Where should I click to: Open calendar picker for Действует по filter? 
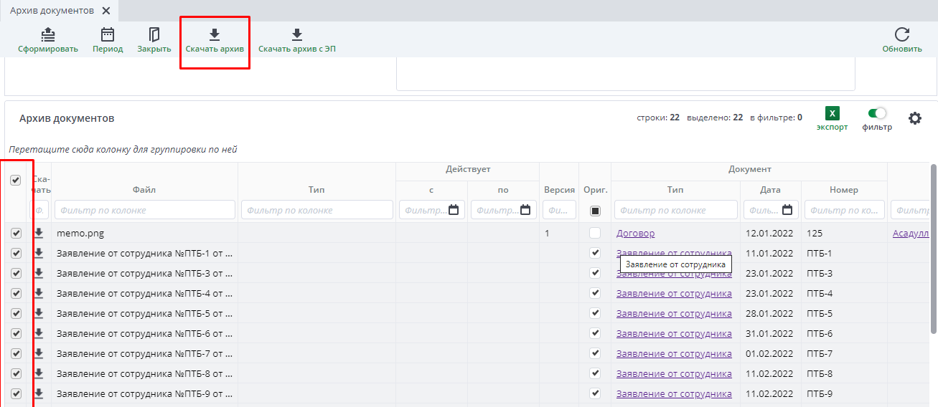pos(525,210)
